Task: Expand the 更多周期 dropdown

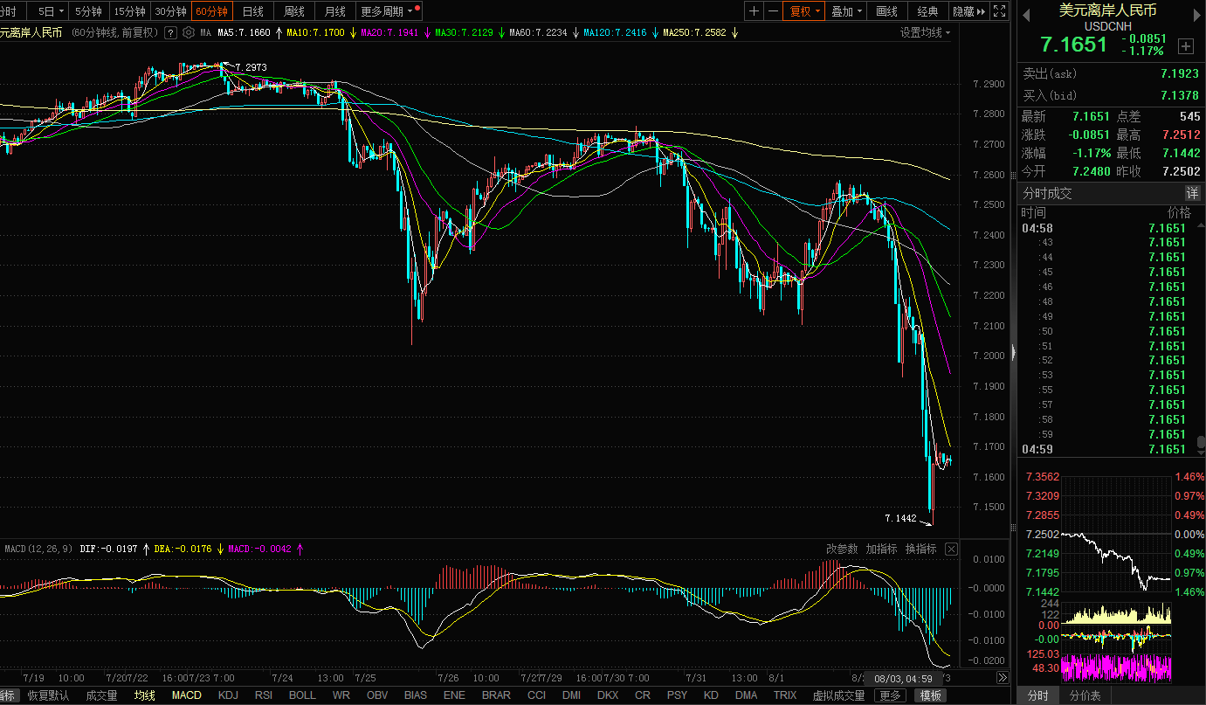Action: [x=389, y=11]
